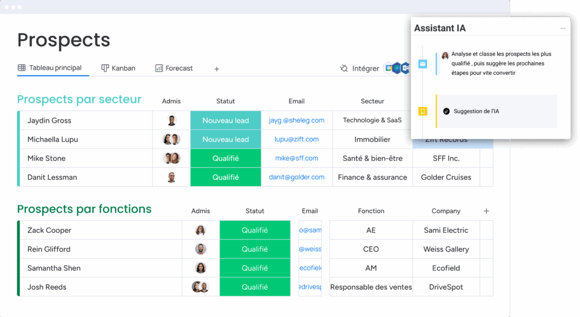Click the Intégrer label
Screen dimensions: 580x317
coord(365,69)
